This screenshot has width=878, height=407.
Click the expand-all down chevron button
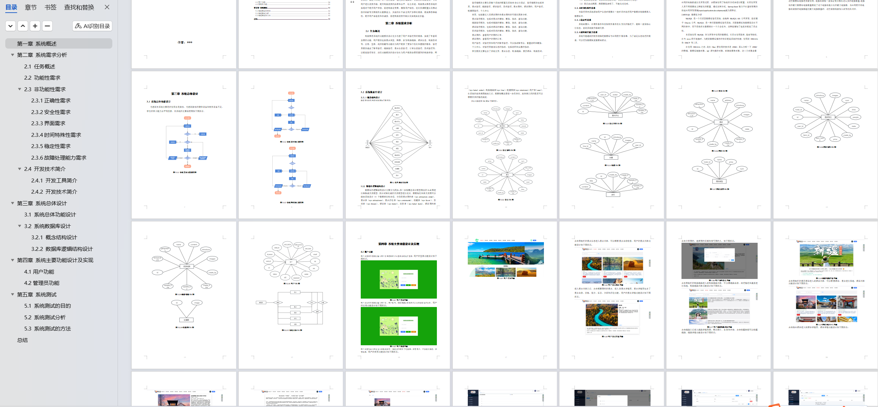coord(11,26)
